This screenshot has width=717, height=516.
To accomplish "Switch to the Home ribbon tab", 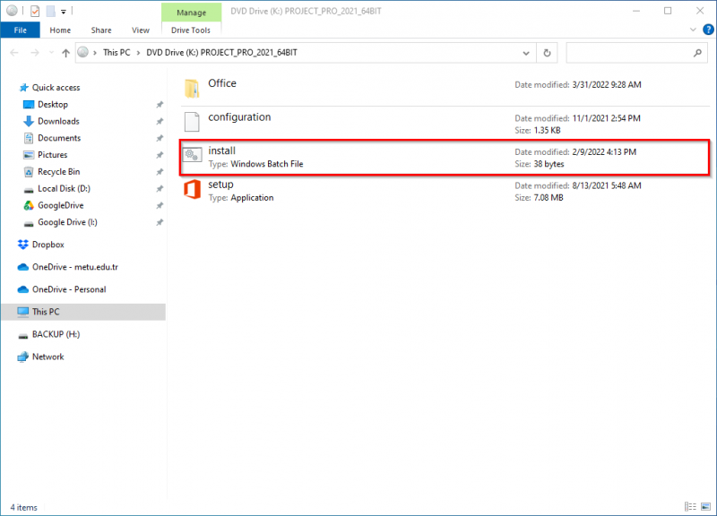I will click(60, 30).
